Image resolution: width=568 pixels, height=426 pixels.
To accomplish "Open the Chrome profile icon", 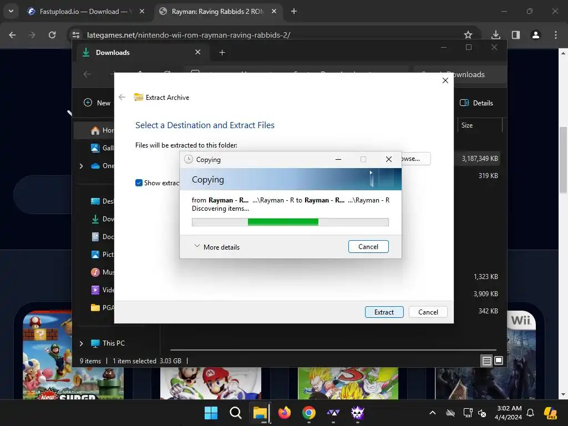I will pyautogui.click(x=536, y=35).
